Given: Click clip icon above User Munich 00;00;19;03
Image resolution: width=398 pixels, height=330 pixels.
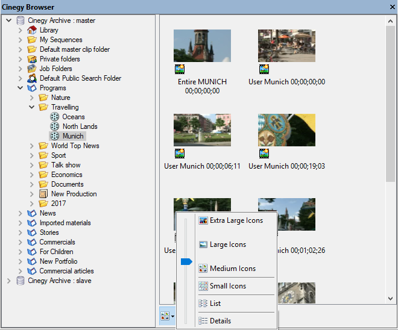Looking at the screenshot, I should (x=264, y=154).
